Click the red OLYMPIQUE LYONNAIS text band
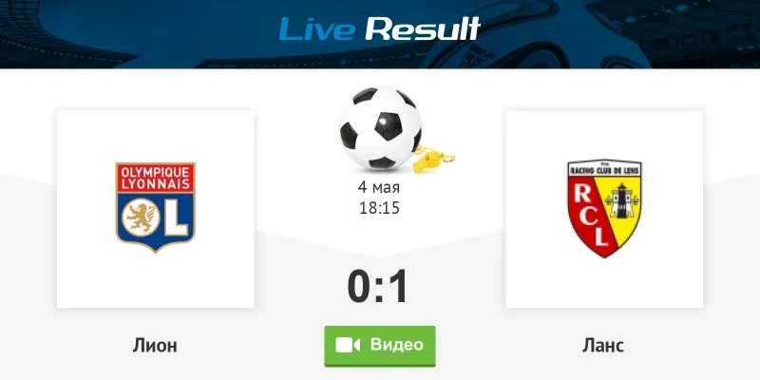 (155, 178)
